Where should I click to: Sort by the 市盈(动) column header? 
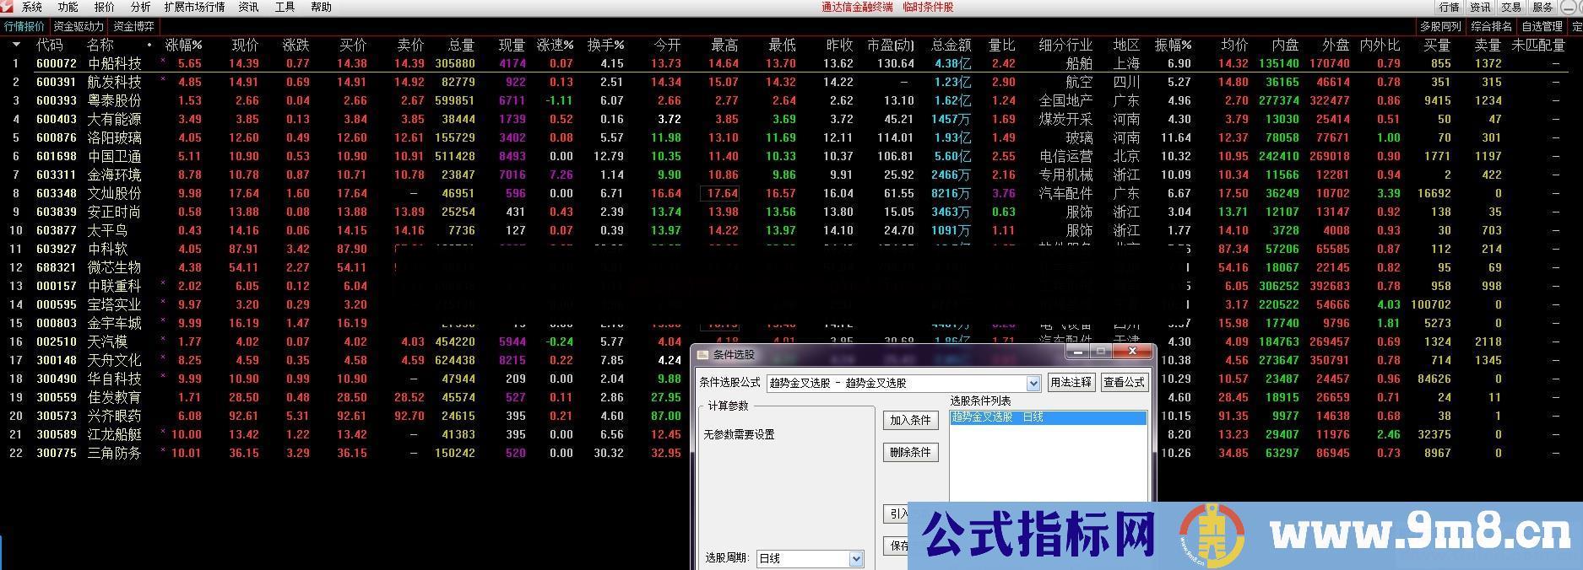click(x=891, y=45)
